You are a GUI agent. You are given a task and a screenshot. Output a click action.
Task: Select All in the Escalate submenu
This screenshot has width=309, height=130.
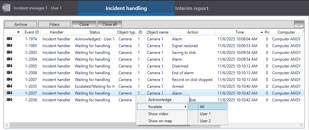202,107
